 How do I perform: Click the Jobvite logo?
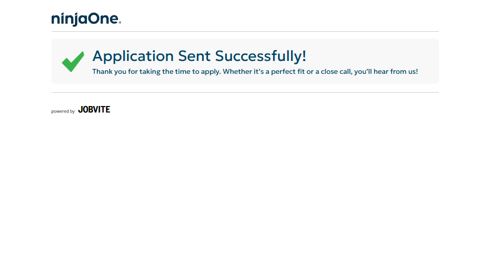[x=94, y=109]
